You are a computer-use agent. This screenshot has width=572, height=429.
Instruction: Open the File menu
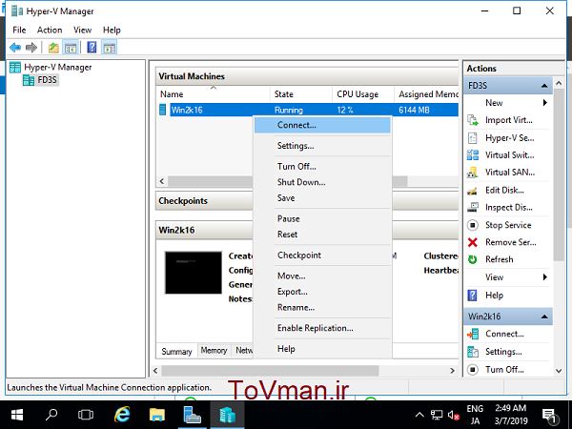(x=19, y=30)
